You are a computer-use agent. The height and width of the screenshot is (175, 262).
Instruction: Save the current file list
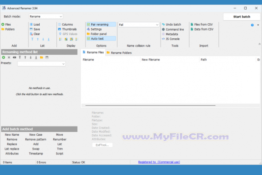(x=35, y=29)
